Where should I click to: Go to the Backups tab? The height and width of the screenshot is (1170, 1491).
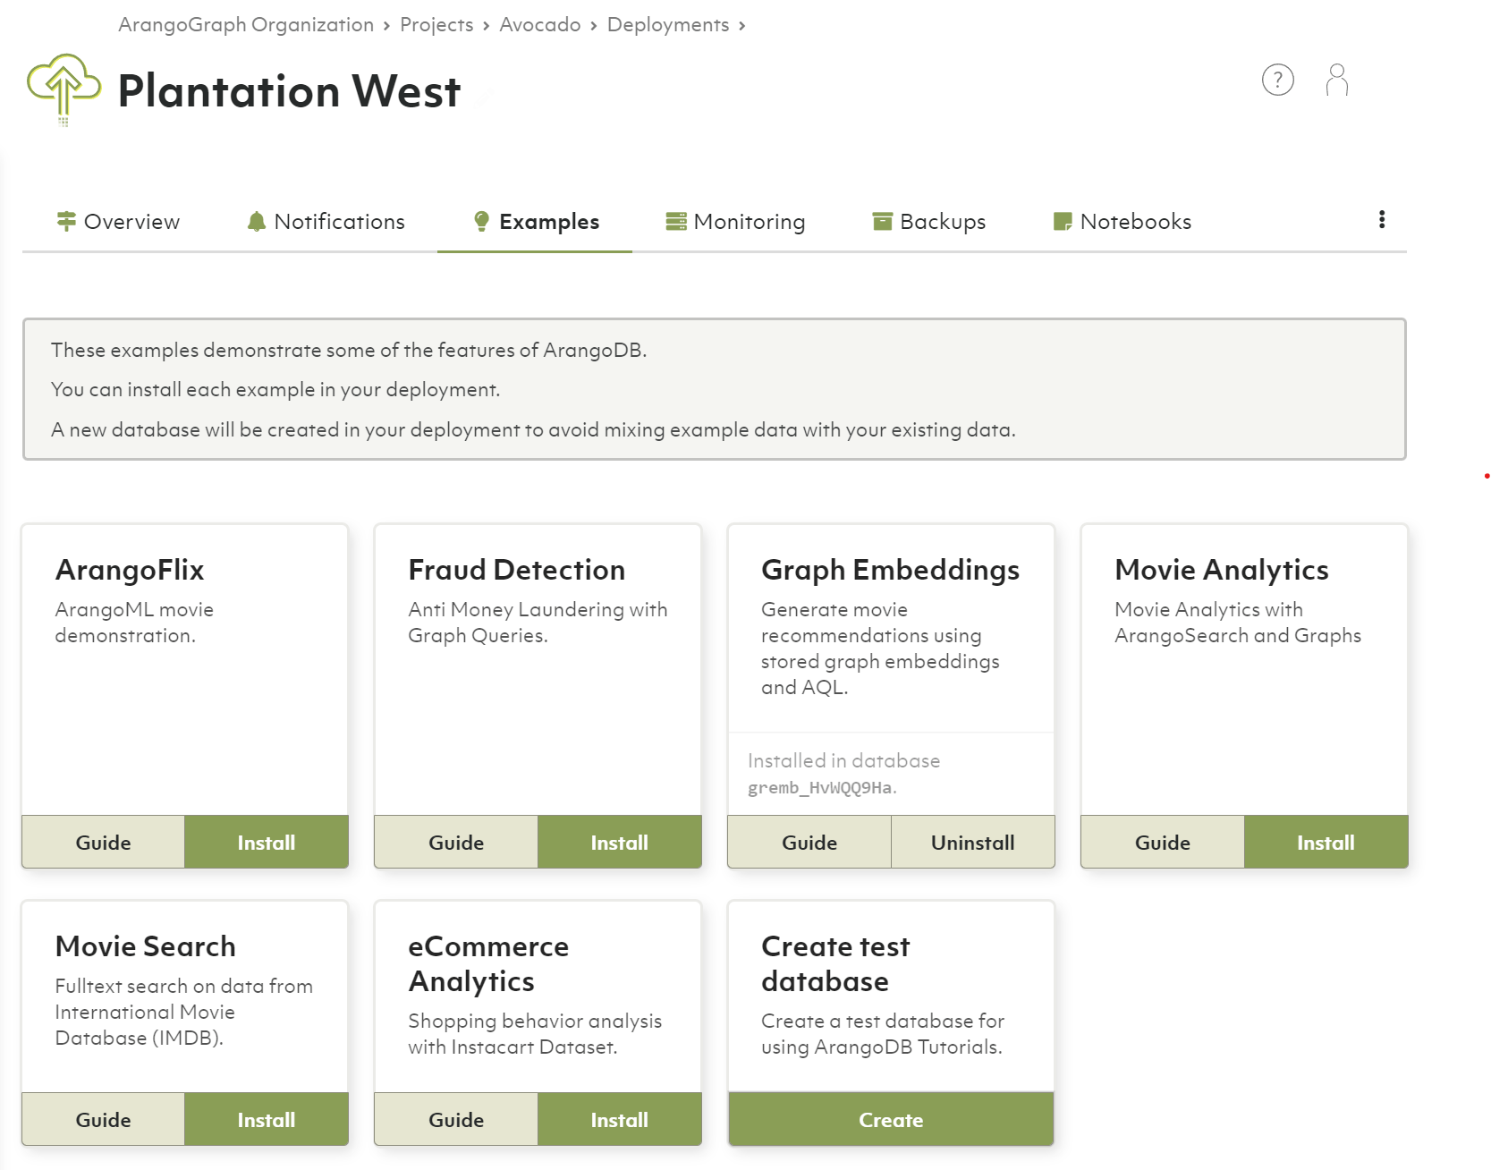pos(929,221)
